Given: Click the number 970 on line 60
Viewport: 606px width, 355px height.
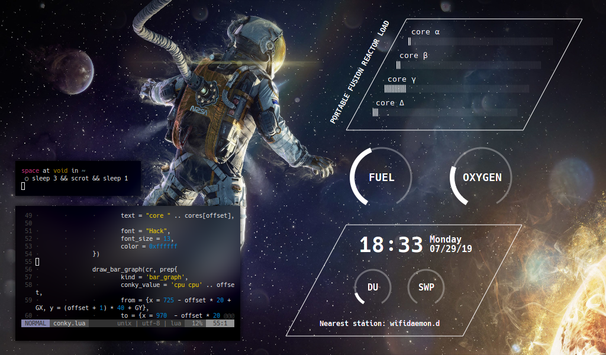Looking at the screenshot, I should [x=162, y=315].
